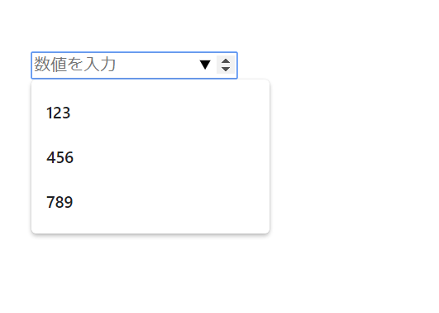Image resolution: width=439 pixels, height=313 pixels.
Task: Click the placeholder text 数値を入力
Action: [74, 65]
